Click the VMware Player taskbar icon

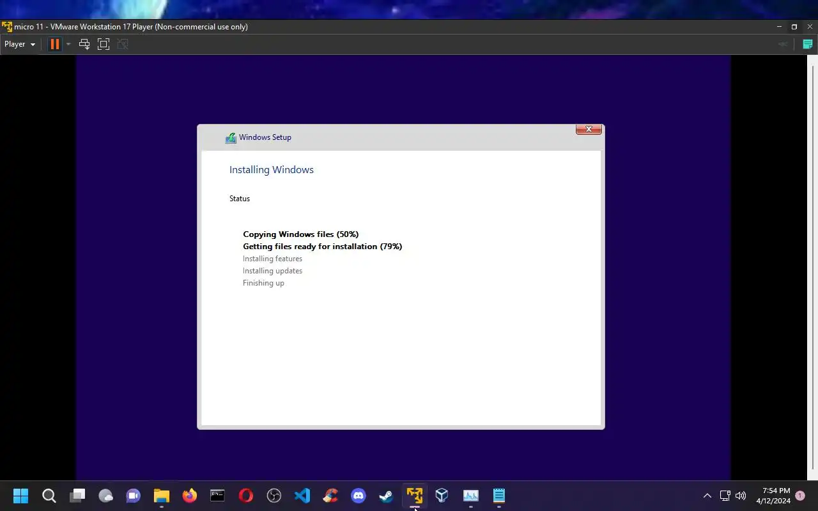pos(414,496)
